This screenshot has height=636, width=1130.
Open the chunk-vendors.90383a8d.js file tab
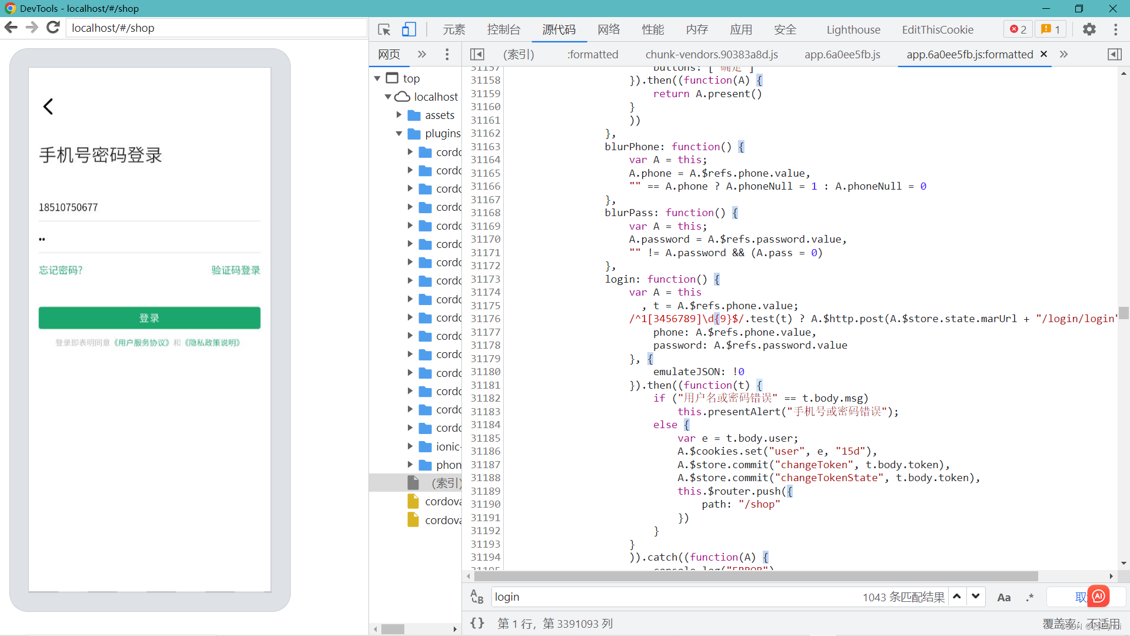711,54
